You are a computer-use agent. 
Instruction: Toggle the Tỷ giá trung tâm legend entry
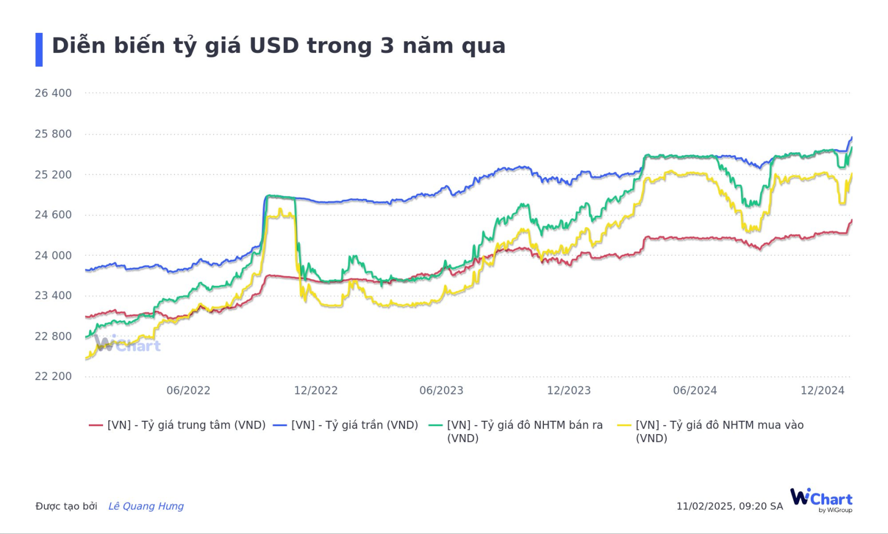coord(186,425)
